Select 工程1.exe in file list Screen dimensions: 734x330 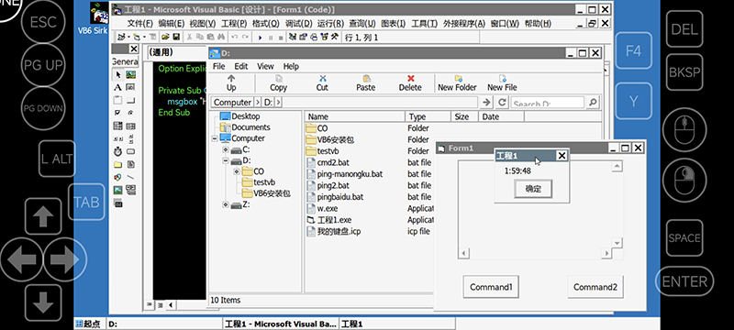pos(334,220)
